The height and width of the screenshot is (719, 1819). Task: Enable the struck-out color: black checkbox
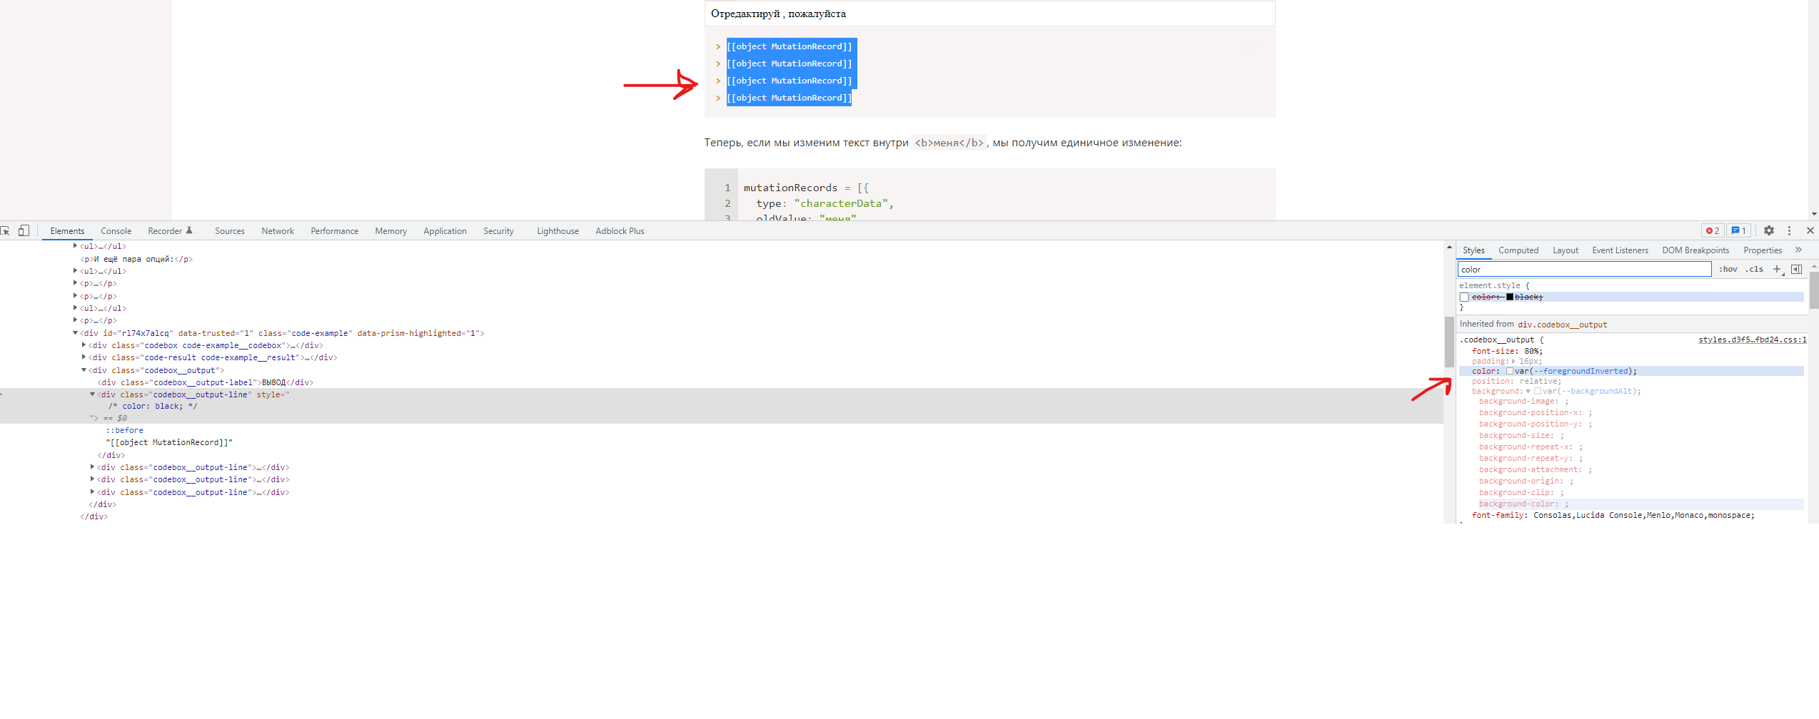click(1464, 297)
